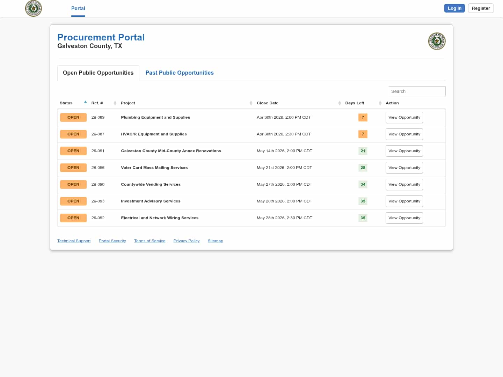
Task: Switch to Past Public Opportunities tab
Action: pyautogui.click(x=180, y=73)
